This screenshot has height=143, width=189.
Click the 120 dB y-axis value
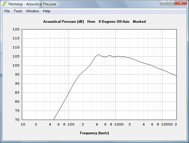(x=16, y=29)
